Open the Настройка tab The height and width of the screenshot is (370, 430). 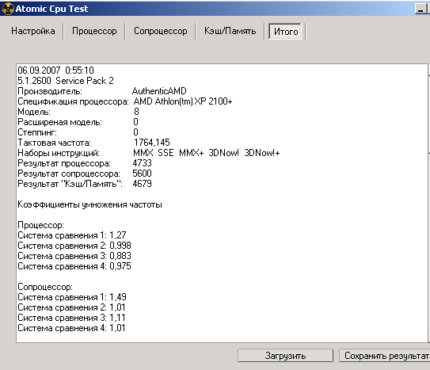click(x=33, y=31)
